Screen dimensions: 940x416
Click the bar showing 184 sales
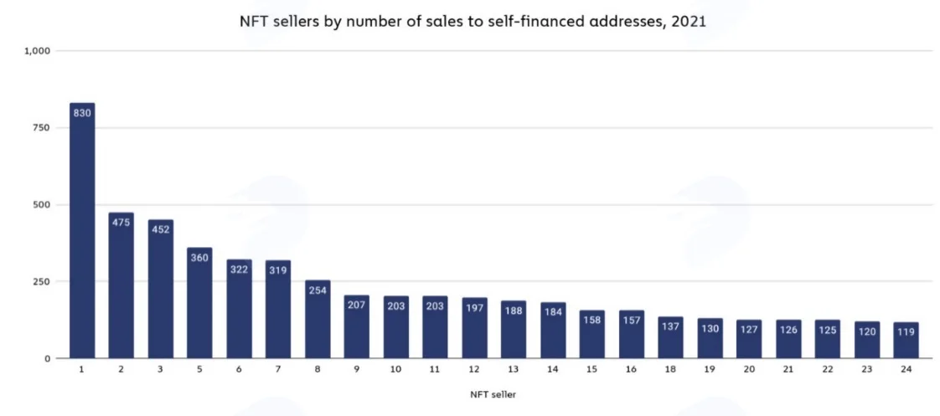coord(553,331)
